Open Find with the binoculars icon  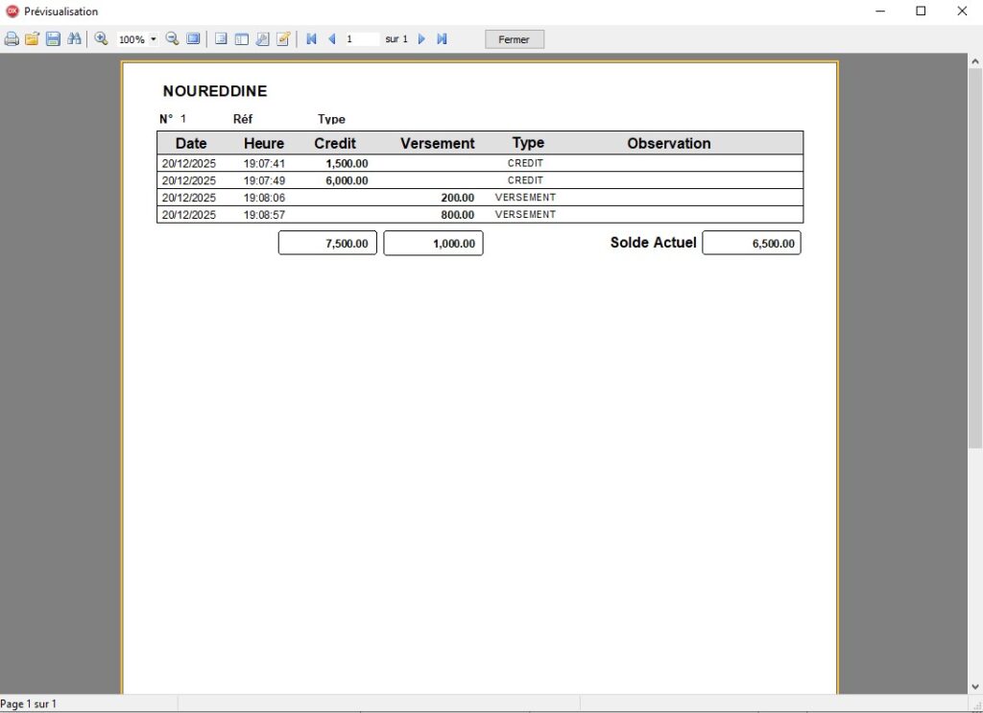pos(74,39)
